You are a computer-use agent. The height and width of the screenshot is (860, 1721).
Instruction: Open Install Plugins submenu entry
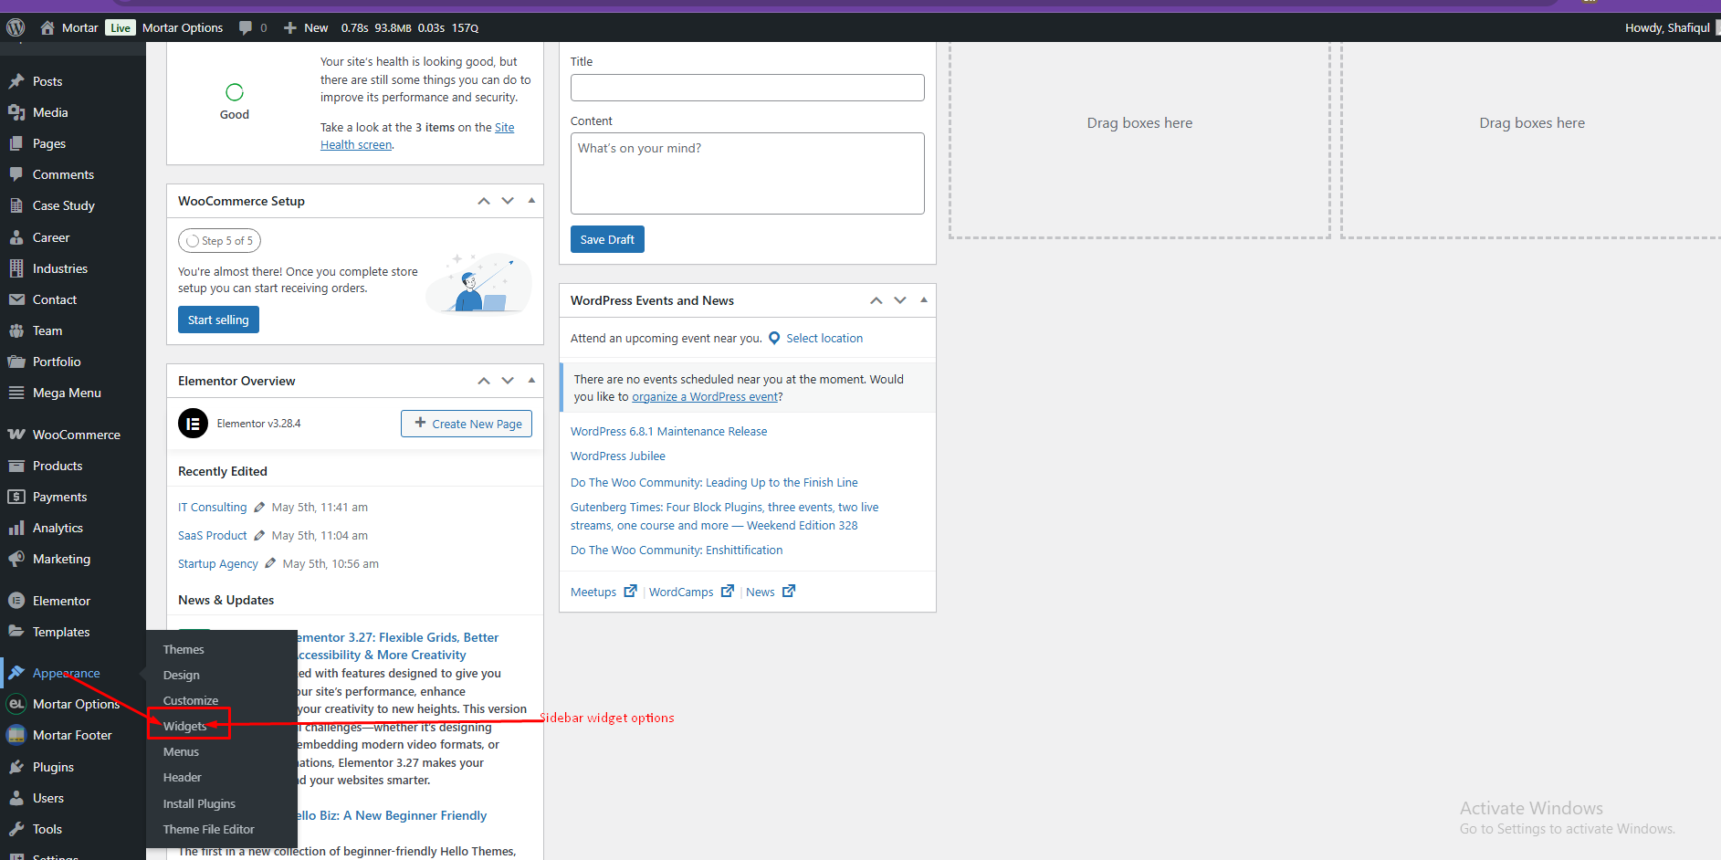(x=199, y=804)
